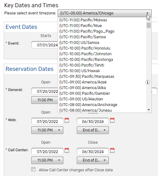Choose (UTC-10:00) US/Hawaii option
This screenshot has width=158, height=176.
coord(102,71)
